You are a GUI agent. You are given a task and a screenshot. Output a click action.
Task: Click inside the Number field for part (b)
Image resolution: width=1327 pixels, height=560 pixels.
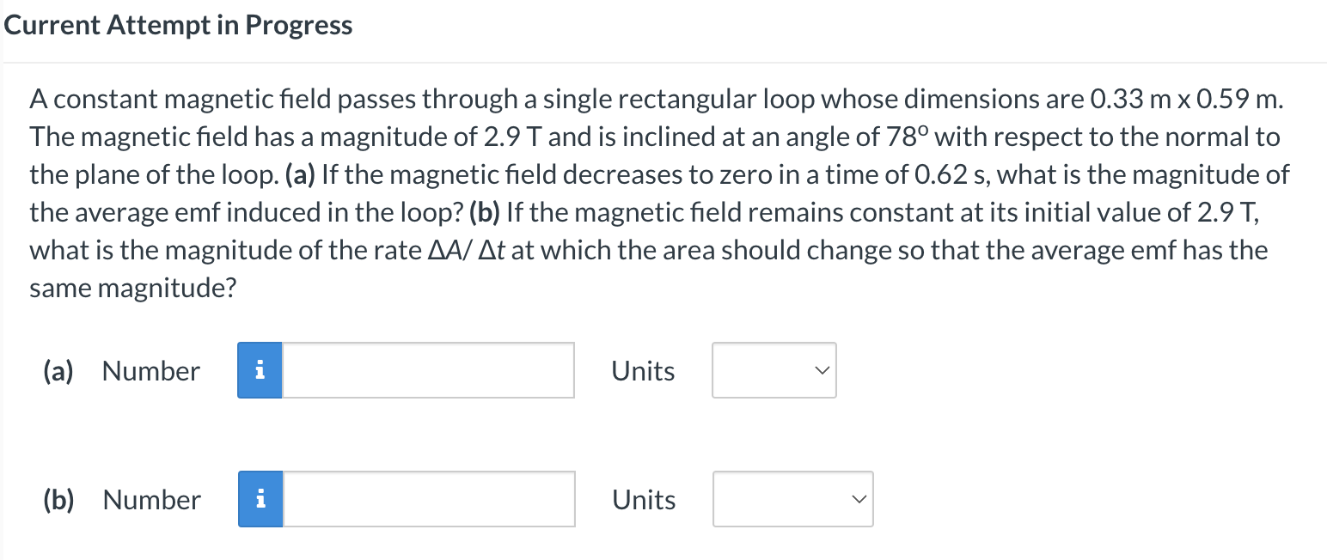point(428,499)
